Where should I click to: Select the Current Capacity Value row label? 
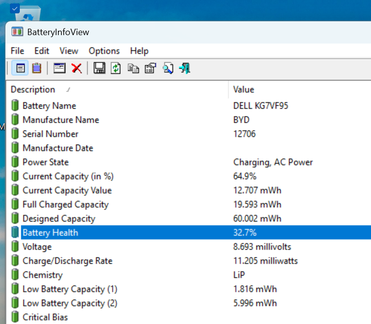pyautogui.click(x=67, y=190)
